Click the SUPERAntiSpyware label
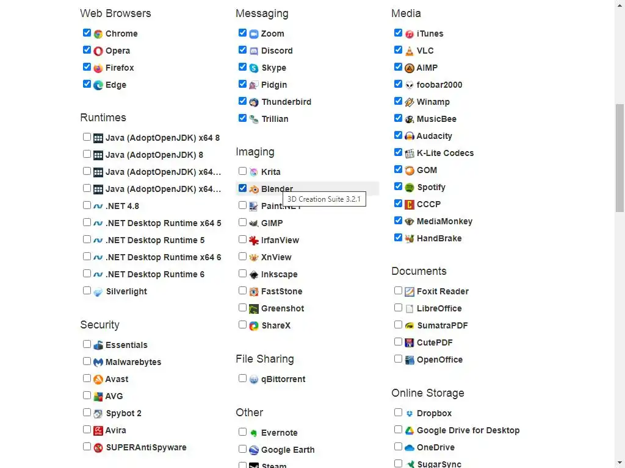Screen dimensions: 625x468 click(x=146, y=448)
